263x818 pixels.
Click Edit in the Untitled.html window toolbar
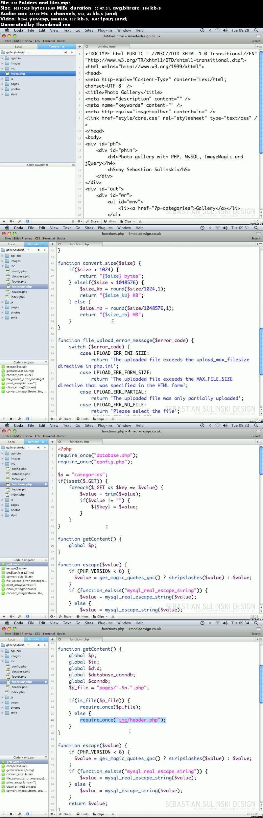16,41
